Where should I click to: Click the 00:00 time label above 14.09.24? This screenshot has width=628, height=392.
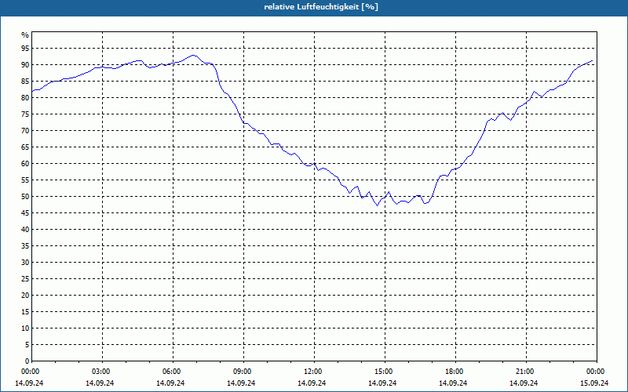point(30,372)
